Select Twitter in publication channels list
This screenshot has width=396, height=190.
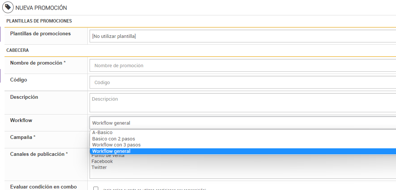coord(99,167)
